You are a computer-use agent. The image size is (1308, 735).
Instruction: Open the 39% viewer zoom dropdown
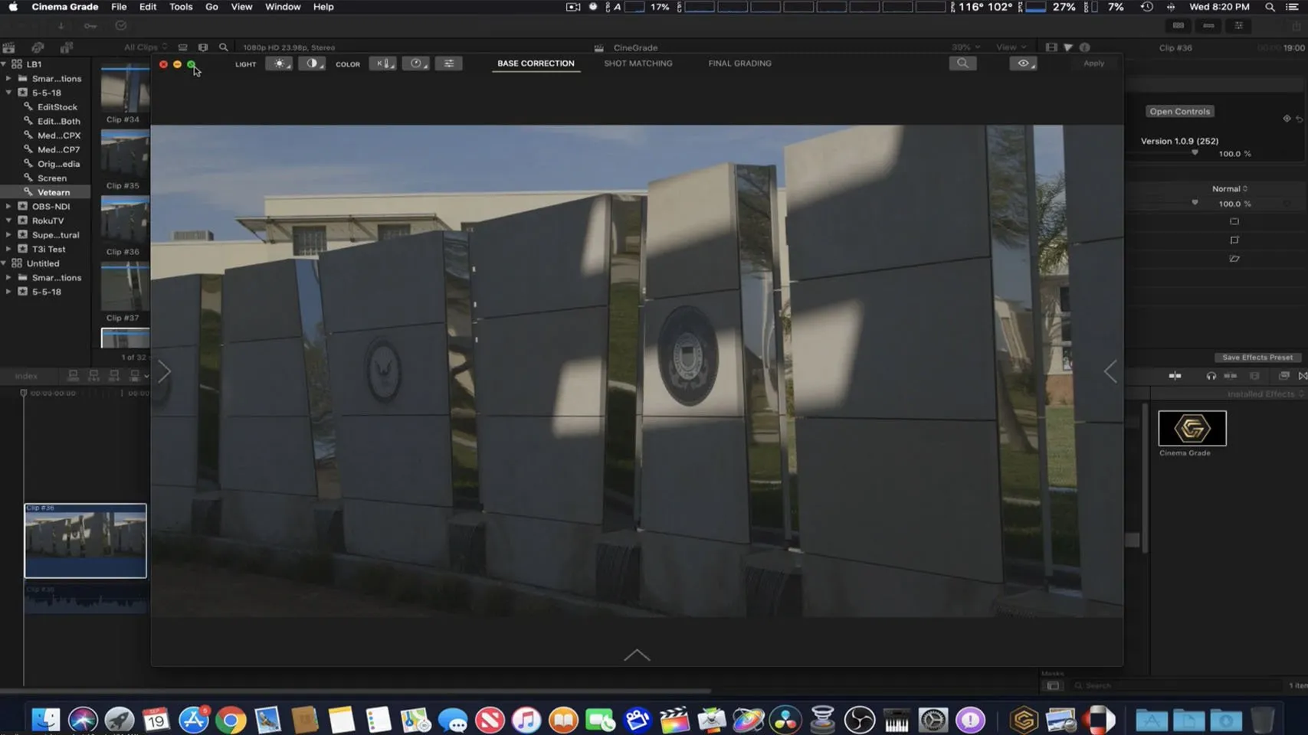pos(965,47)
